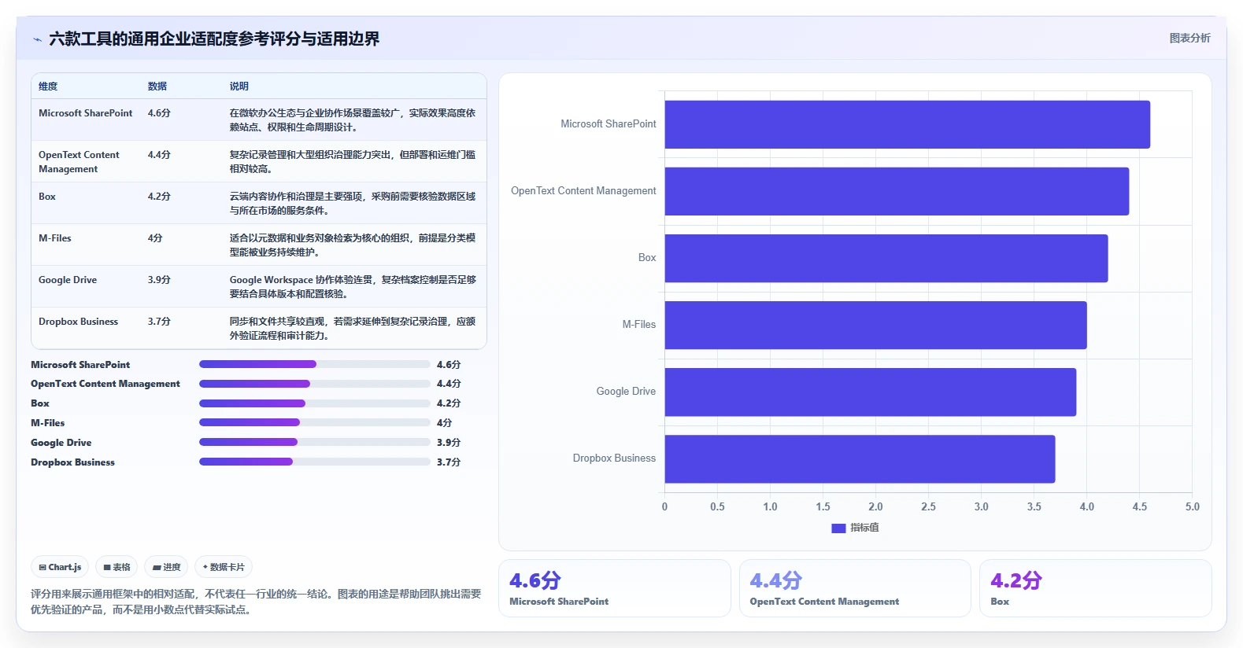The image size is (1243, 648).
Task: Click the 5.0 tick on the chart axis
Action: [1193, 507]
